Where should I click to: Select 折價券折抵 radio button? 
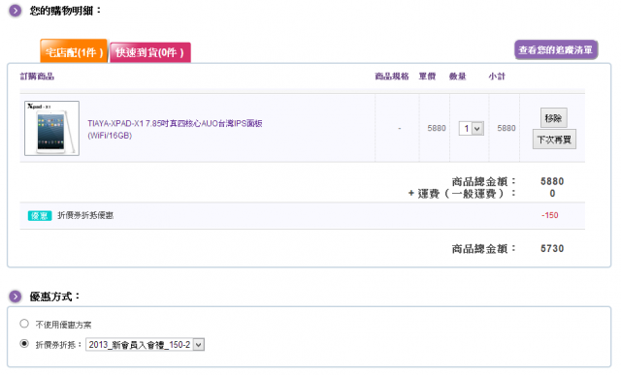tap(24, 343)
